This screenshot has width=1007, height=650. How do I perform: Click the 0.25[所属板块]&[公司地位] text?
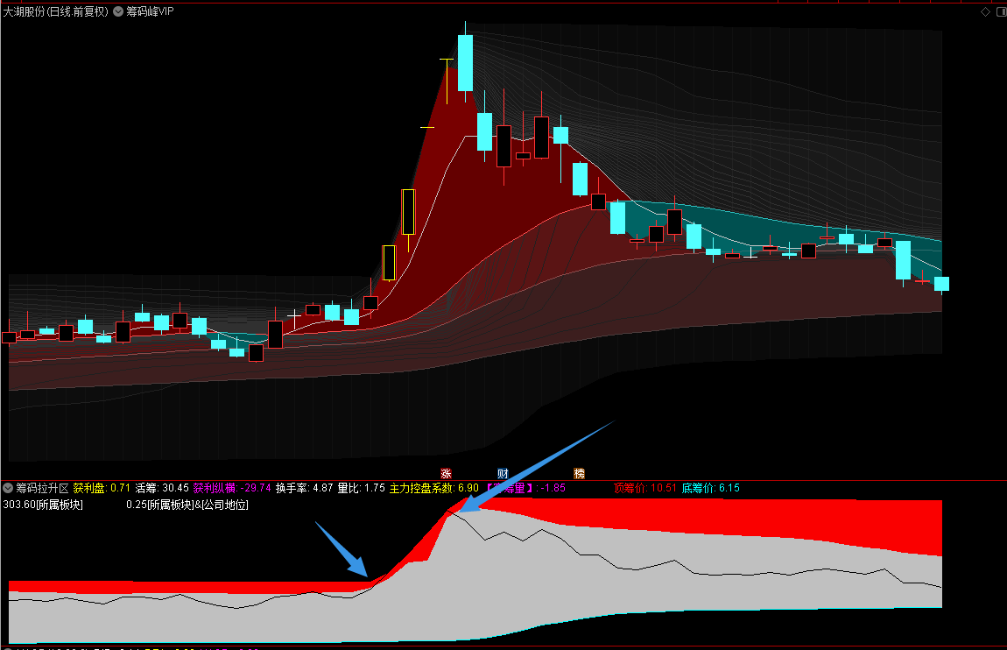pos(187,505)
